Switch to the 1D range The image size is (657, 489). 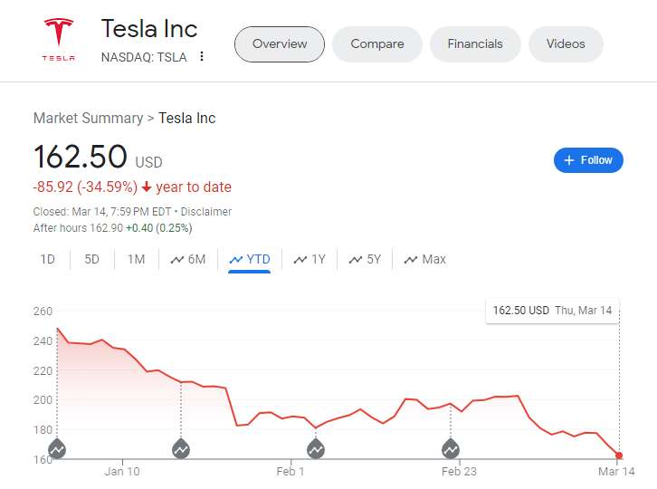click(48, 259)
